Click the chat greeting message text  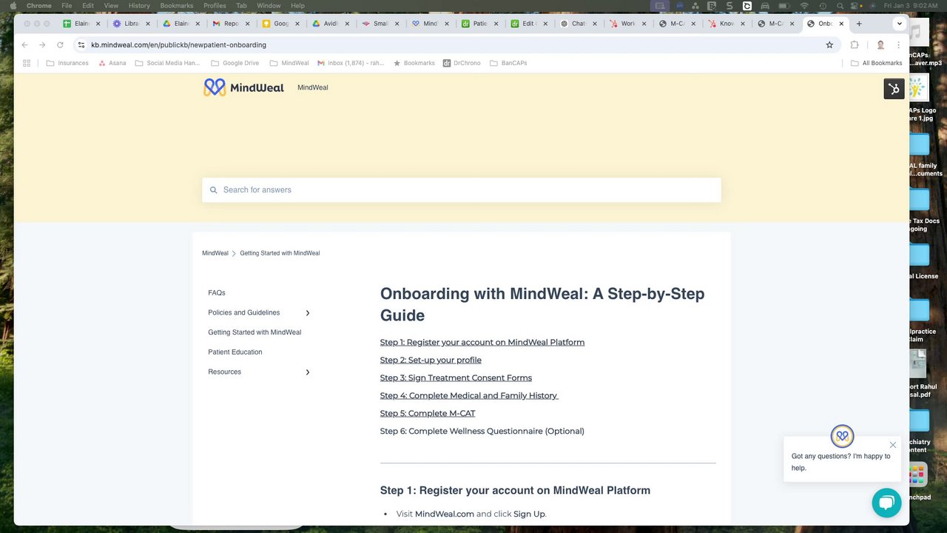(x=841, y=462)
